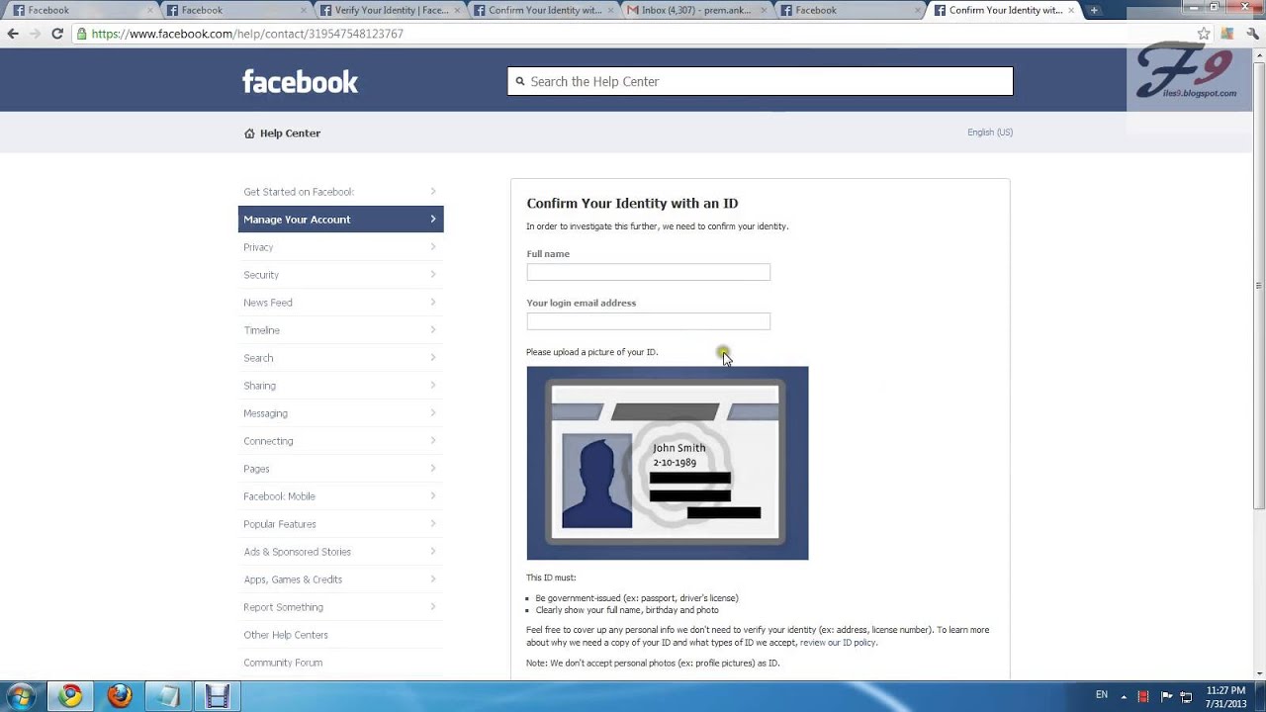The image size is (1266, 712).
Task: Click the sample ID card image
Action: pos(667,463)
